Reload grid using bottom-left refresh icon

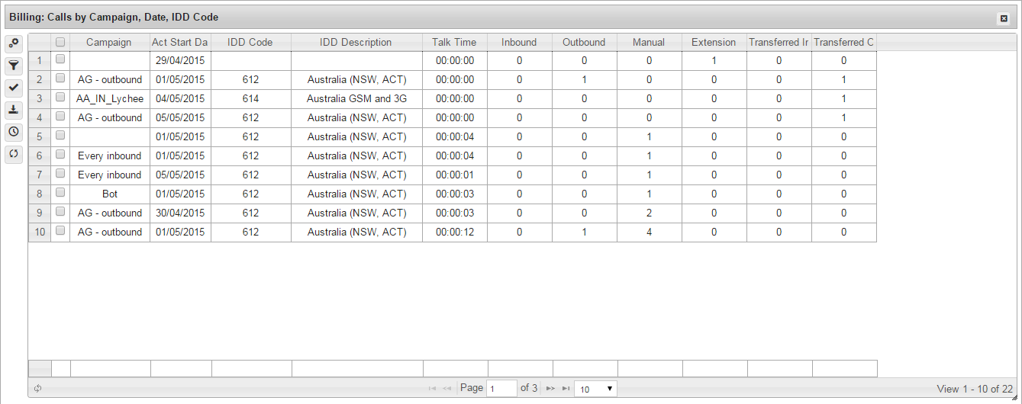click(x=37, y=389)
